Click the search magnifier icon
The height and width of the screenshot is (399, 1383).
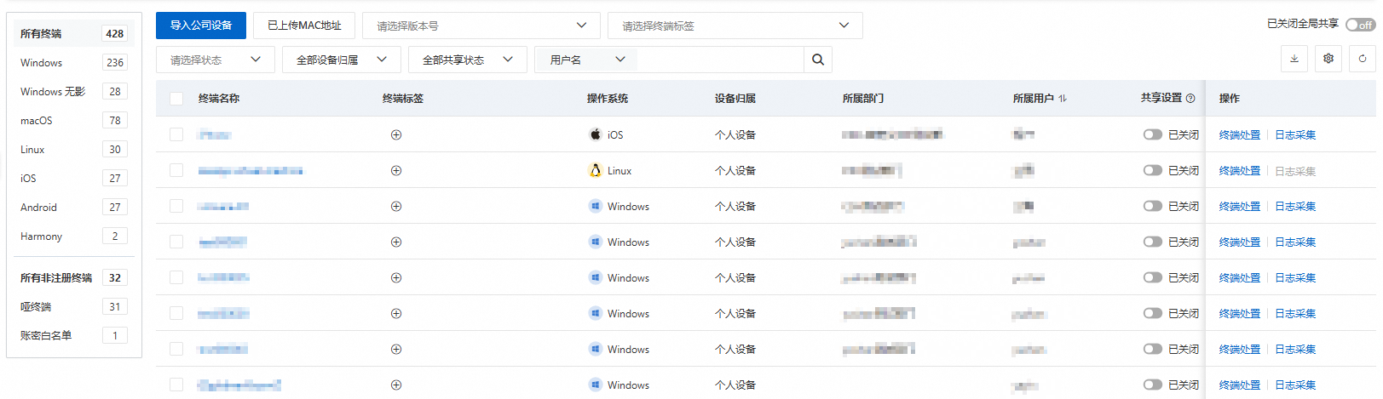point(818,60)
